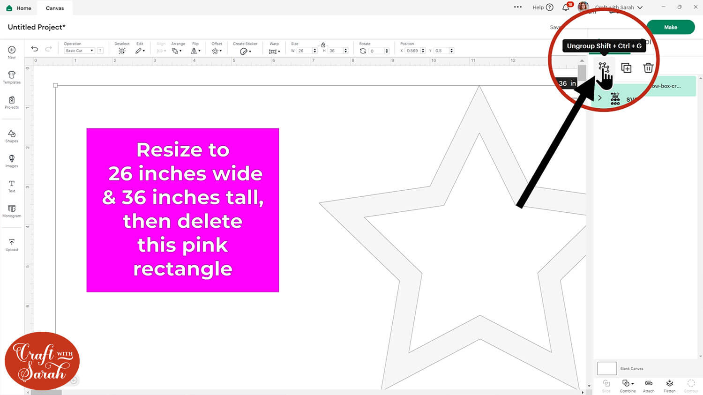
Task: Expand the SVG layer group chevron
Action: click(600, 98)
